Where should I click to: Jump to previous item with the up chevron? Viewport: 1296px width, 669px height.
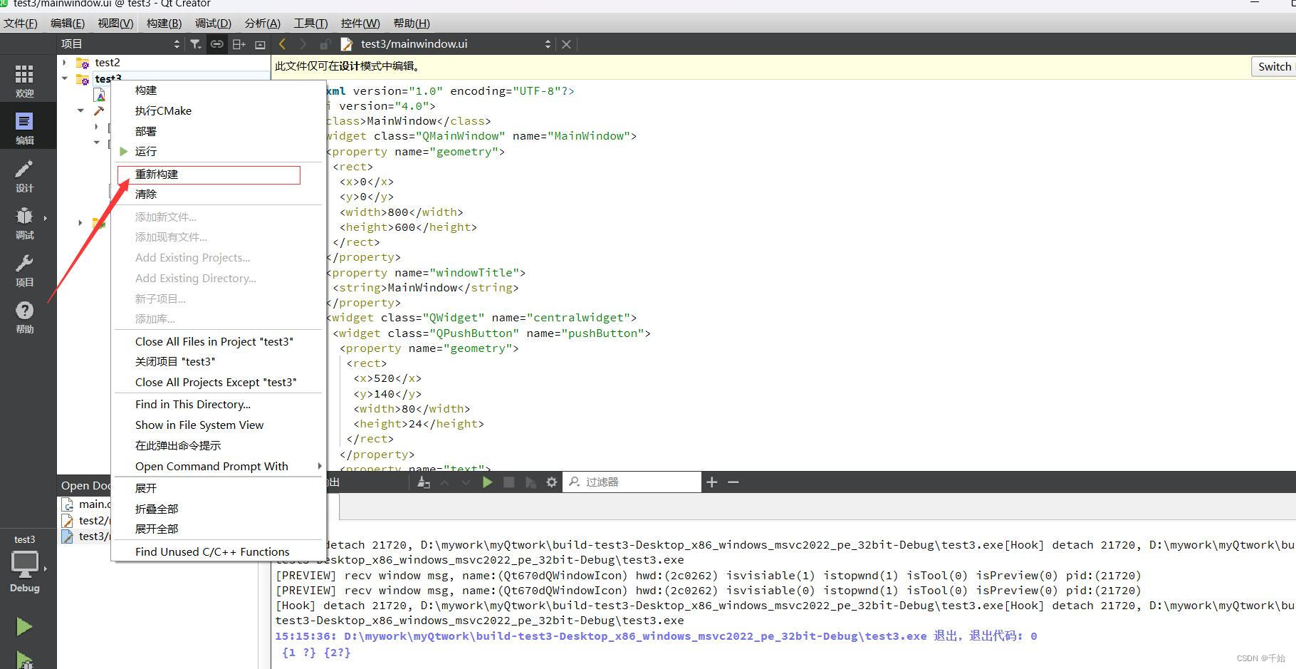click(444, 482)
